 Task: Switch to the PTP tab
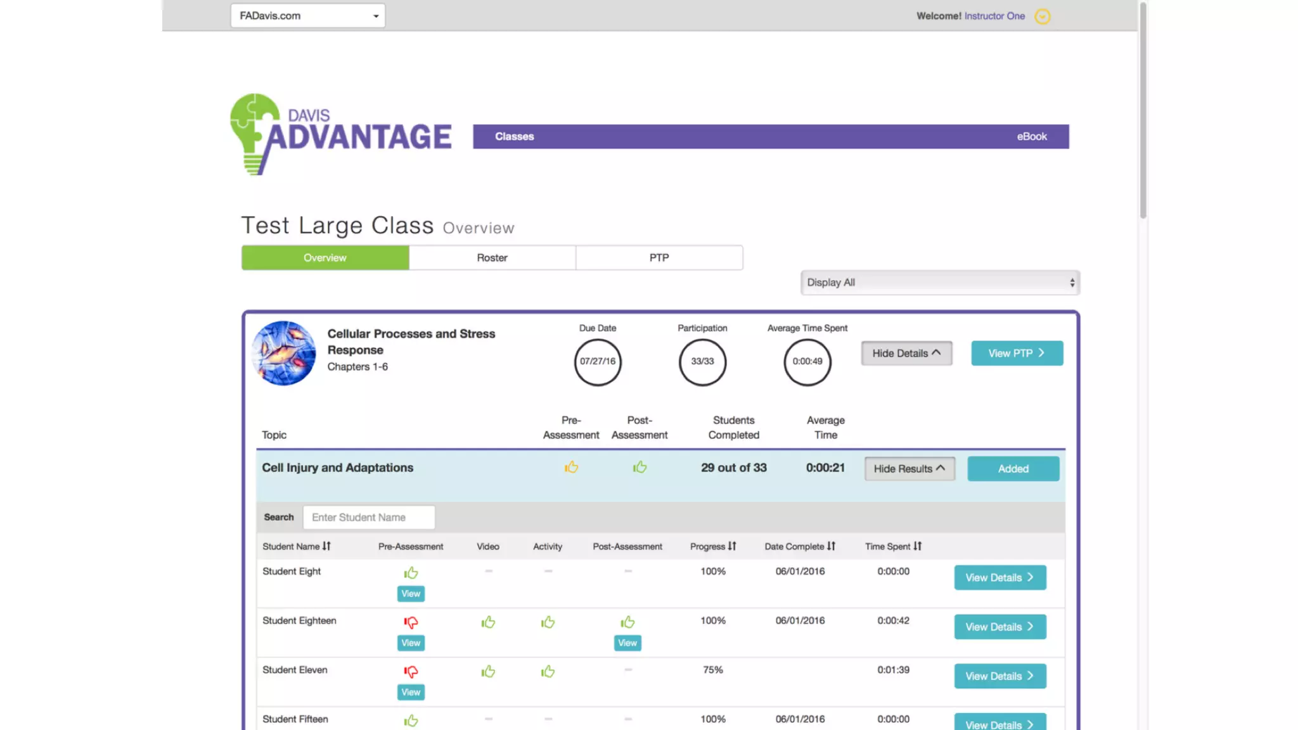click(x=659, y=258)
